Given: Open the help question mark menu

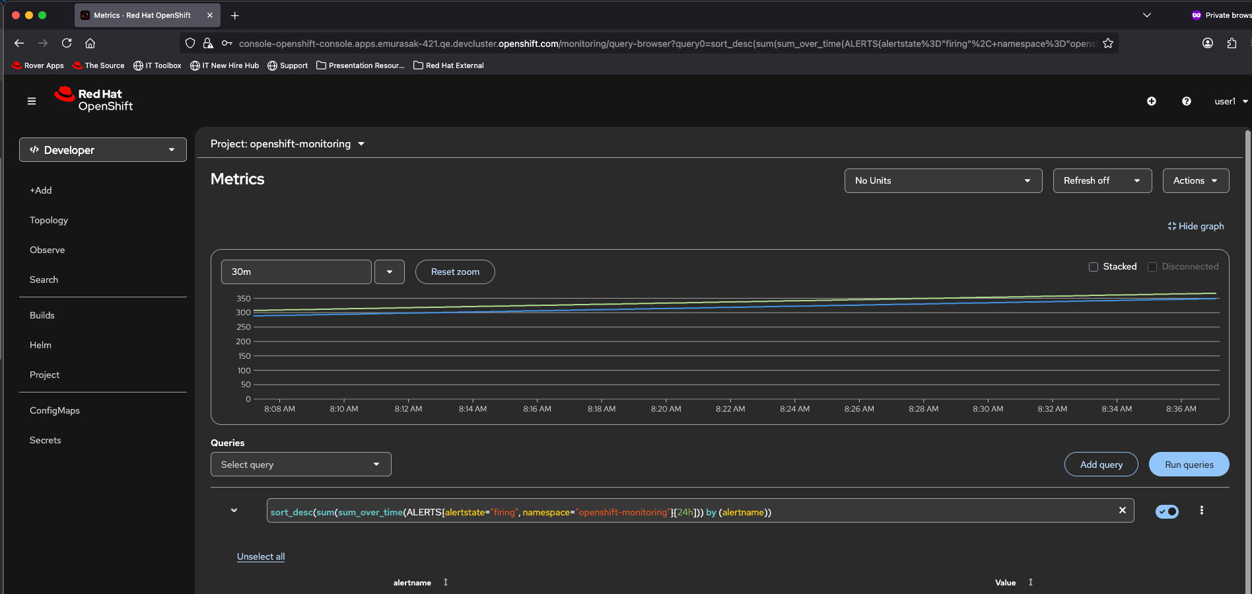Looking at the screenshot, I should pos(1187,101).
